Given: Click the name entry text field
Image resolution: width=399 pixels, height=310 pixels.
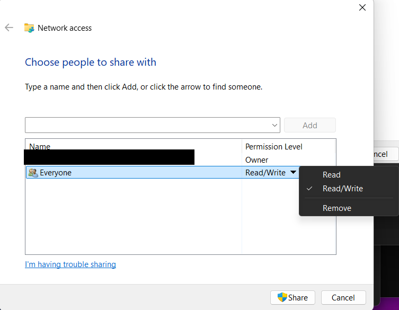Looking at the screenshot, I should coord(147,126).
